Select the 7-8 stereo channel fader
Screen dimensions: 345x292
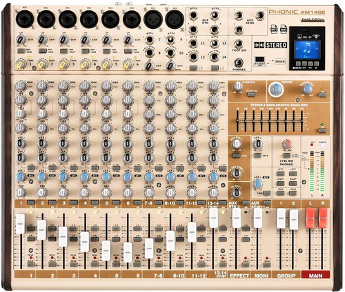[x=149, y=249]
